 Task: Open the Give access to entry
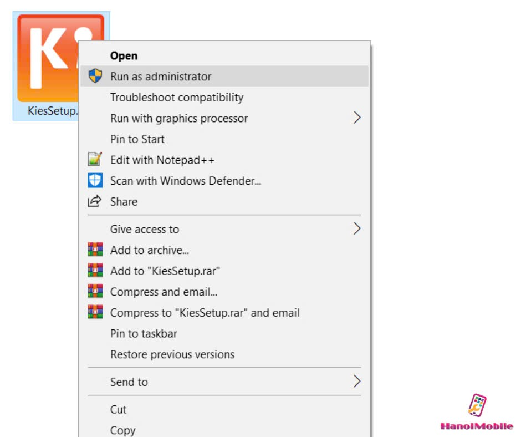coord(224,229)
